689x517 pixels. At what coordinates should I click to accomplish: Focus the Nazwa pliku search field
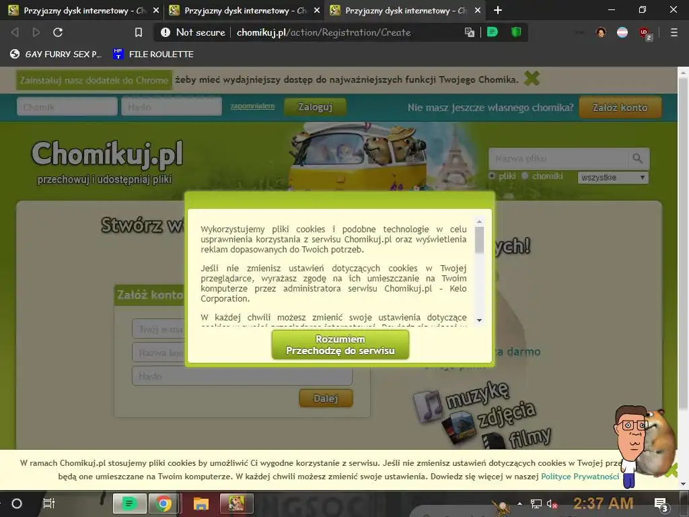(x=558, y=159)
